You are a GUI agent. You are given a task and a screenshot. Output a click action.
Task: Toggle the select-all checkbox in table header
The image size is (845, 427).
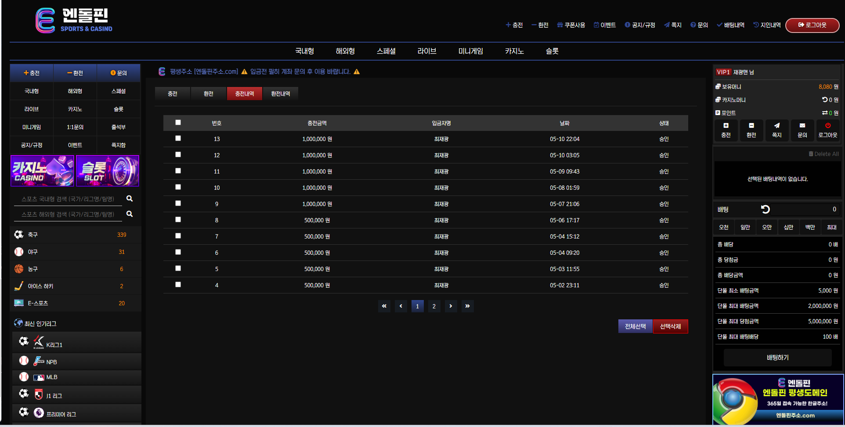[x=178, y=123]
